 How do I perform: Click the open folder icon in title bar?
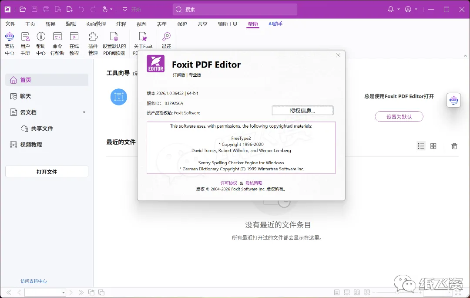(23, 9)
